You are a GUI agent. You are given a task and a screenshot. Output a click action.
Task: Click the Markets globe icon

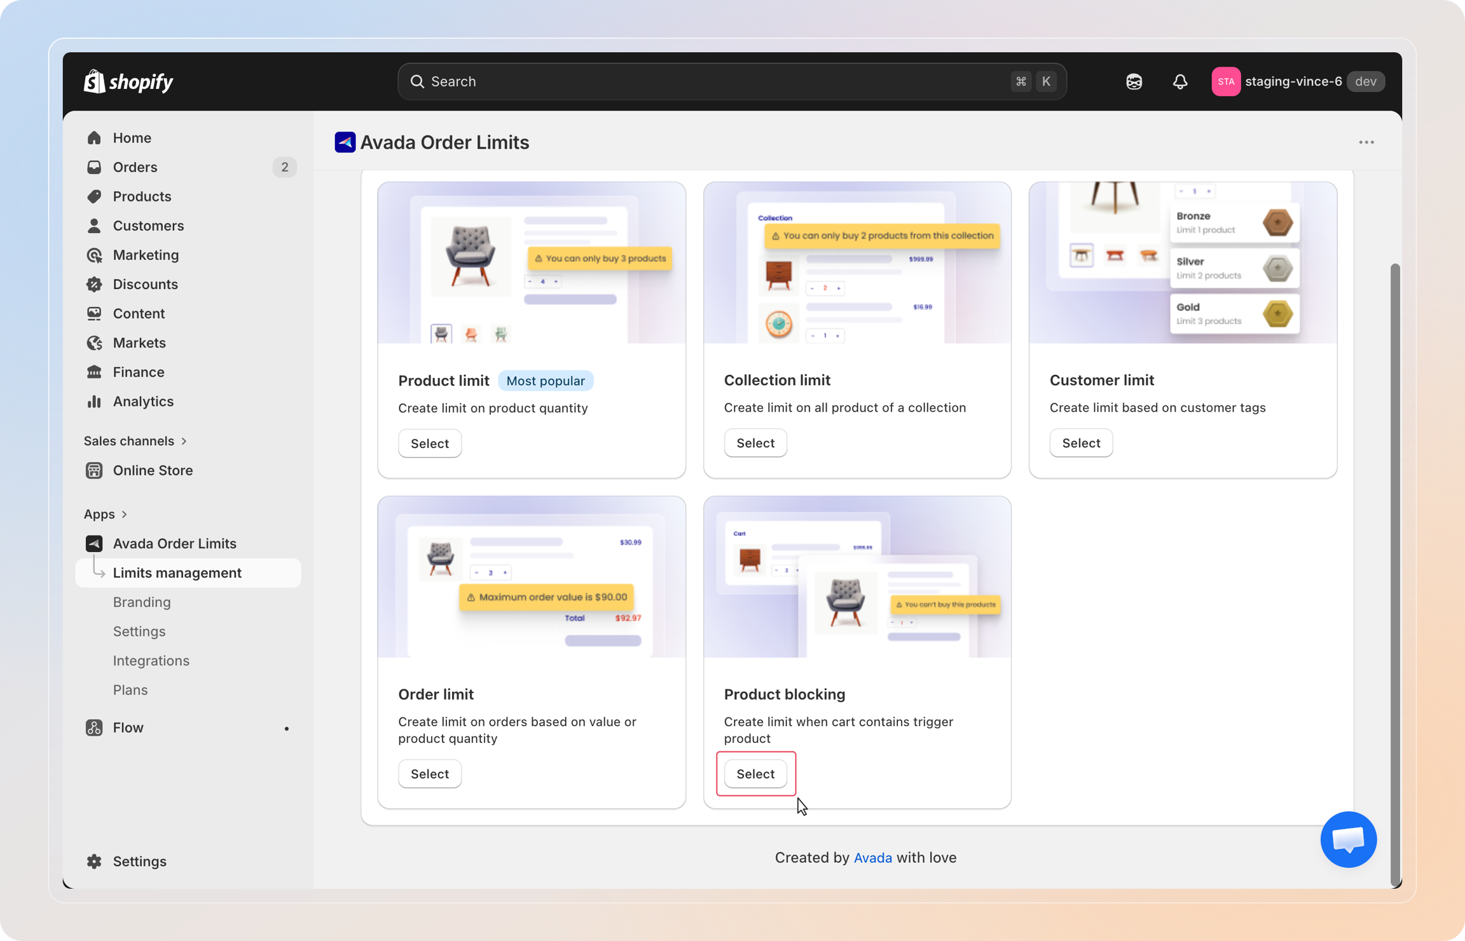94,342
